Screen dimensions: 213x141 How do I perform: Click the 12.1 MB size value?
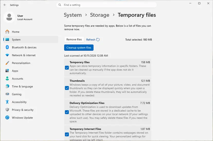[146, 81]
